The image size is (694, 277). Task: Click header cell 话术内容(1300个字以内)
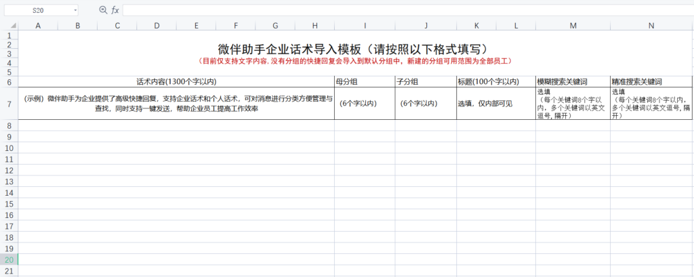[176, 81]
